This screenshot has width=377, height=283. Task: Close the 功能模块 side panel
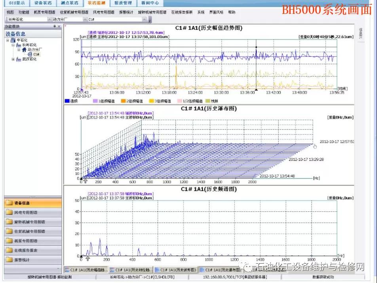59,26
